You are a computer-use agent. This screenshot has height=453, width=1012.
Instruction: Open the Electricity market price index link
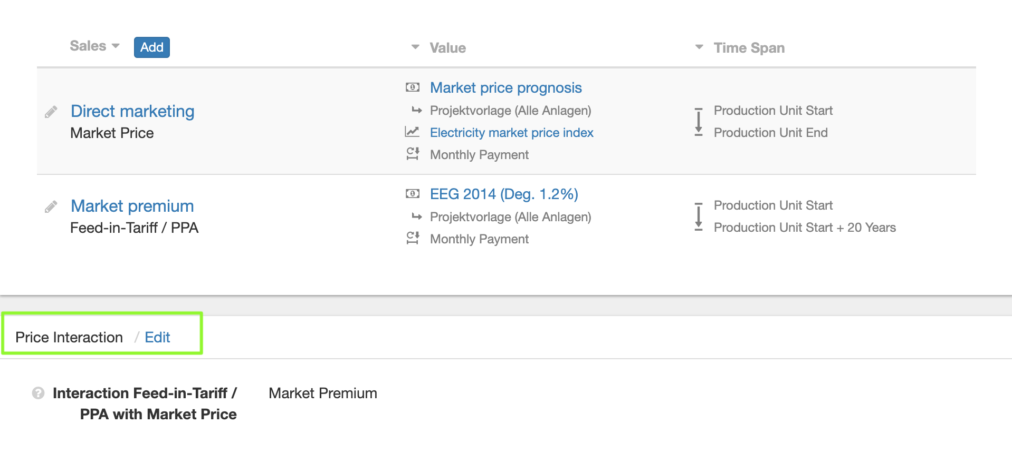(511, 133)
